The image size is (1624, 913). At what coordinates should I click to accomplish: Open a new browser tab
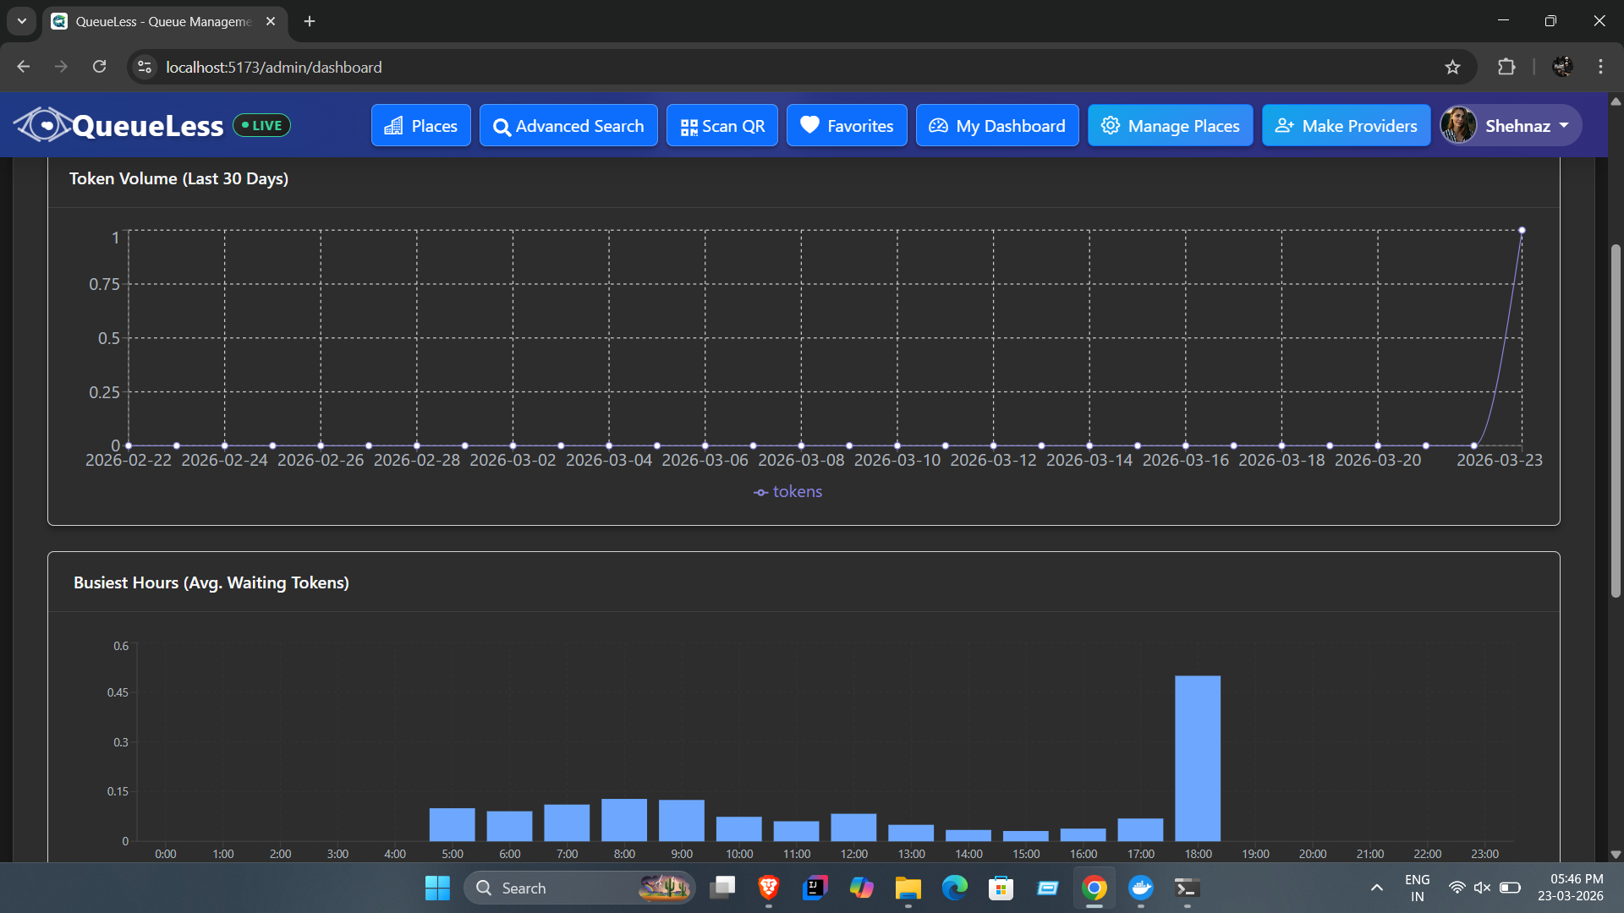pyautogui.click(x=310, y=21)
